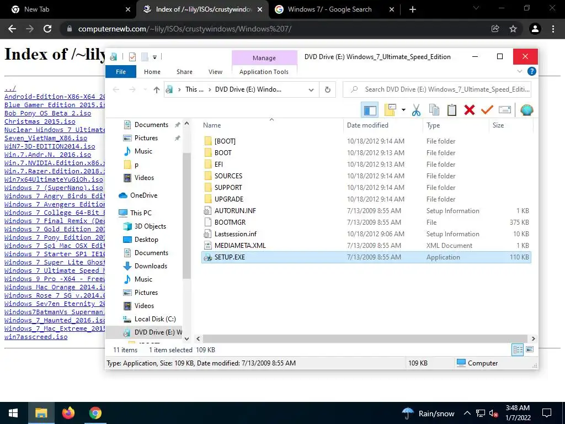This screenshot has width=565, height=424.
Task: Open the dropdown arrow beside the folder options icon
Action: (403, 110)
